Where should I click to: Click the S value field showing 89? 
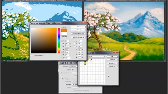coord(67,44)
